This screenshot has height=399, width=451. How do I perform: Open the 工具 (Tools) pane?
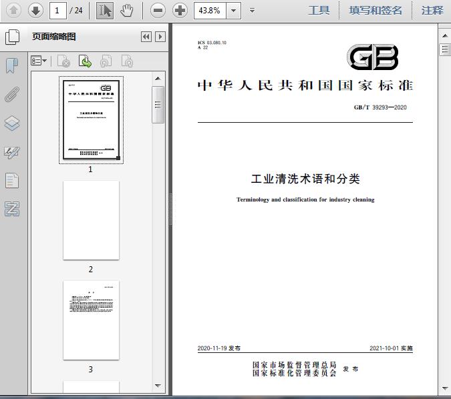click(319, 10)
